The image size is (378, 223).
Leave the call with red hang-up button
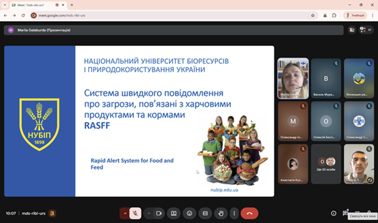(x=249, y=213)
